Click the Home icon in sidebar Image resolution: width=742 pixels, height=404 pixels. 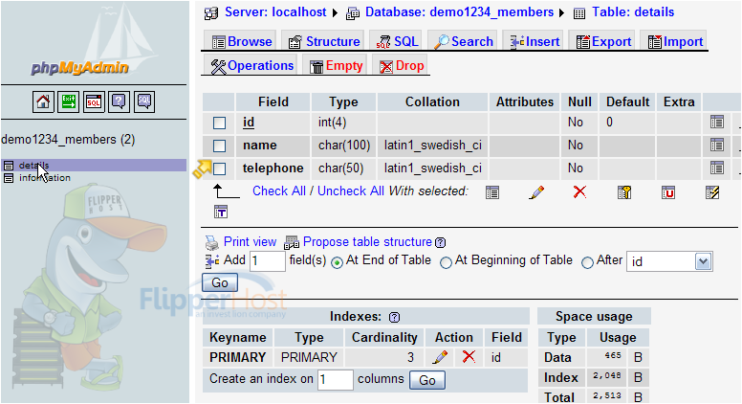pos(43,101)
